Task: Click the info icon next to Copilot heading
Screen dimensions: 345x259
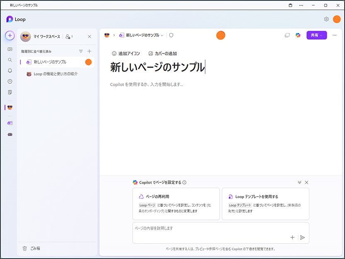Action: tap(185, 182)
